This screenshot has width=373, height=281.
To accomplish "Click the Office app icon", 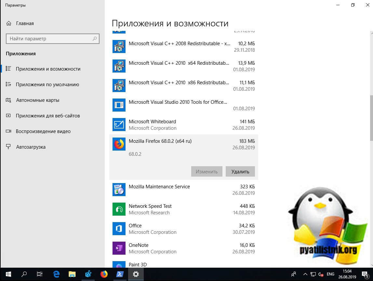I will click(x=119, y=229).
